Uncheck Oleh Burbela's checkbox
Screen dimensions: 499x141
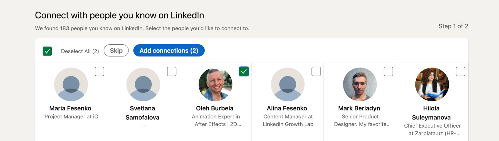tap(244, 72)
